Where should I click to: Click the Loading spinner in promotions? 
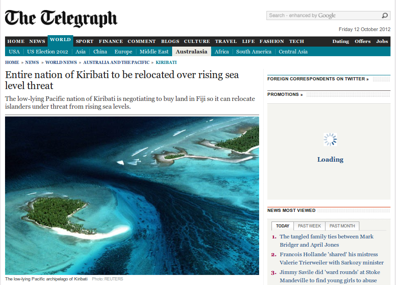(330, 139)
